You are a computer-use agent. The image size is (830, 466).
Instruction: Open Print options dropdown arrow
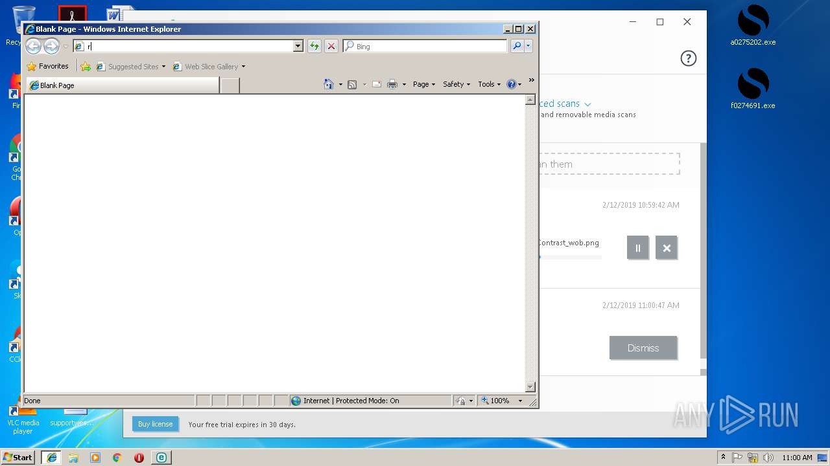click(x=404, y=84)
